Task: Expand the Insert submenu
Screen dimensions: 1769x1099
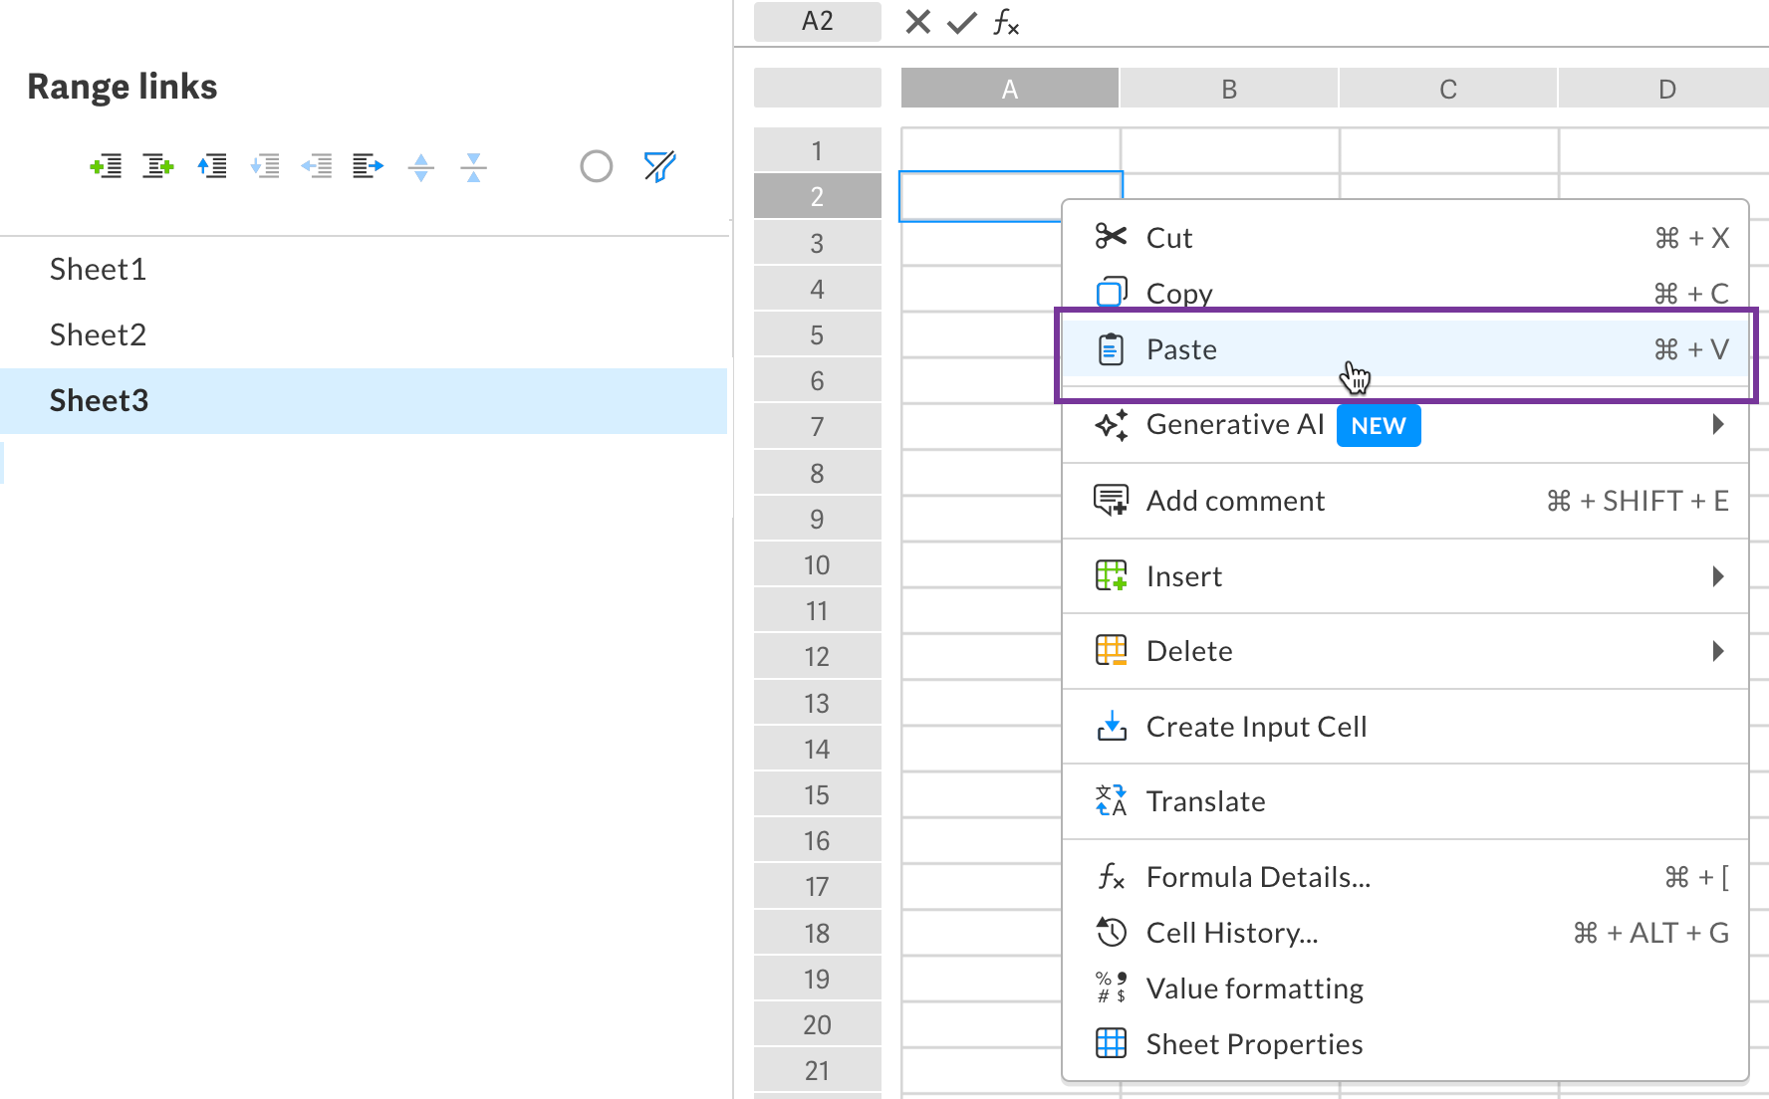Action: (x=1718, y=575)
